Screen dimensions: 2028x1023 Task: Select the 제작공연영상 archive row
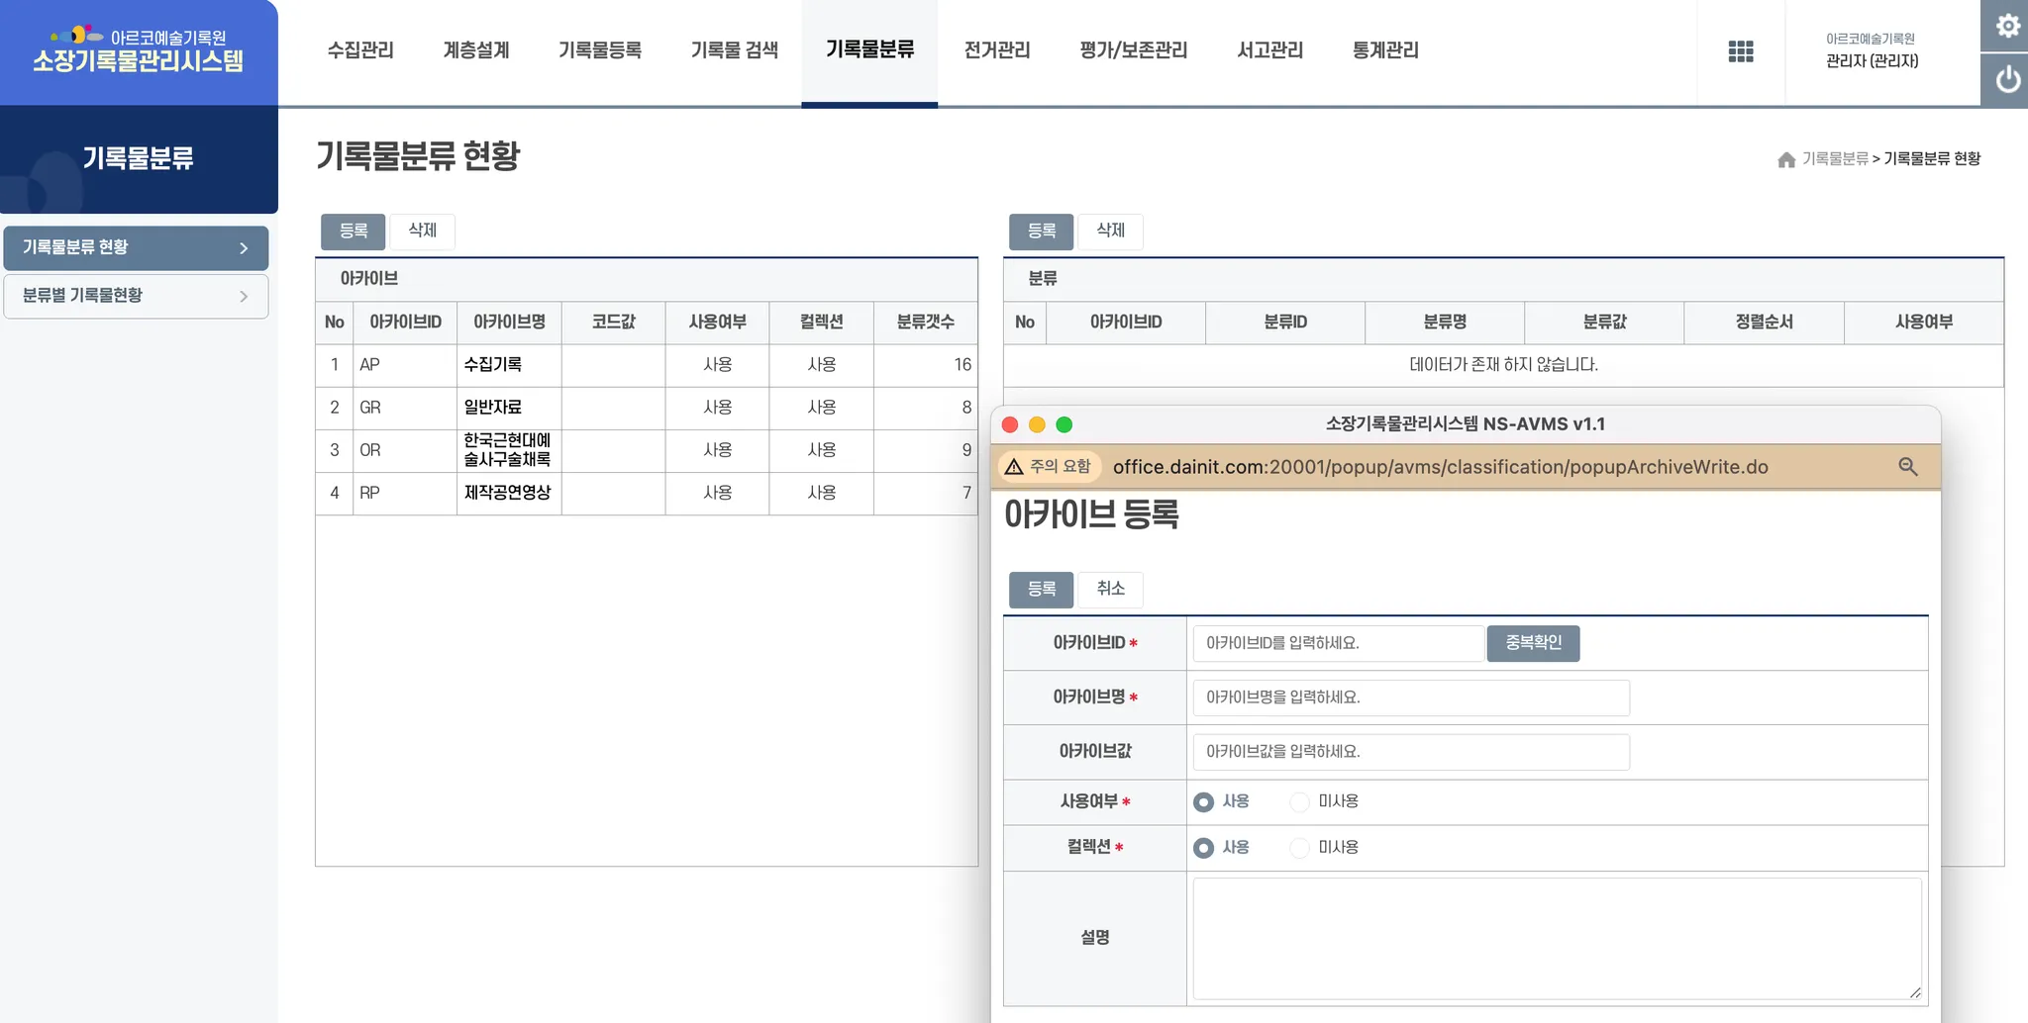click(x=647, y=493)
